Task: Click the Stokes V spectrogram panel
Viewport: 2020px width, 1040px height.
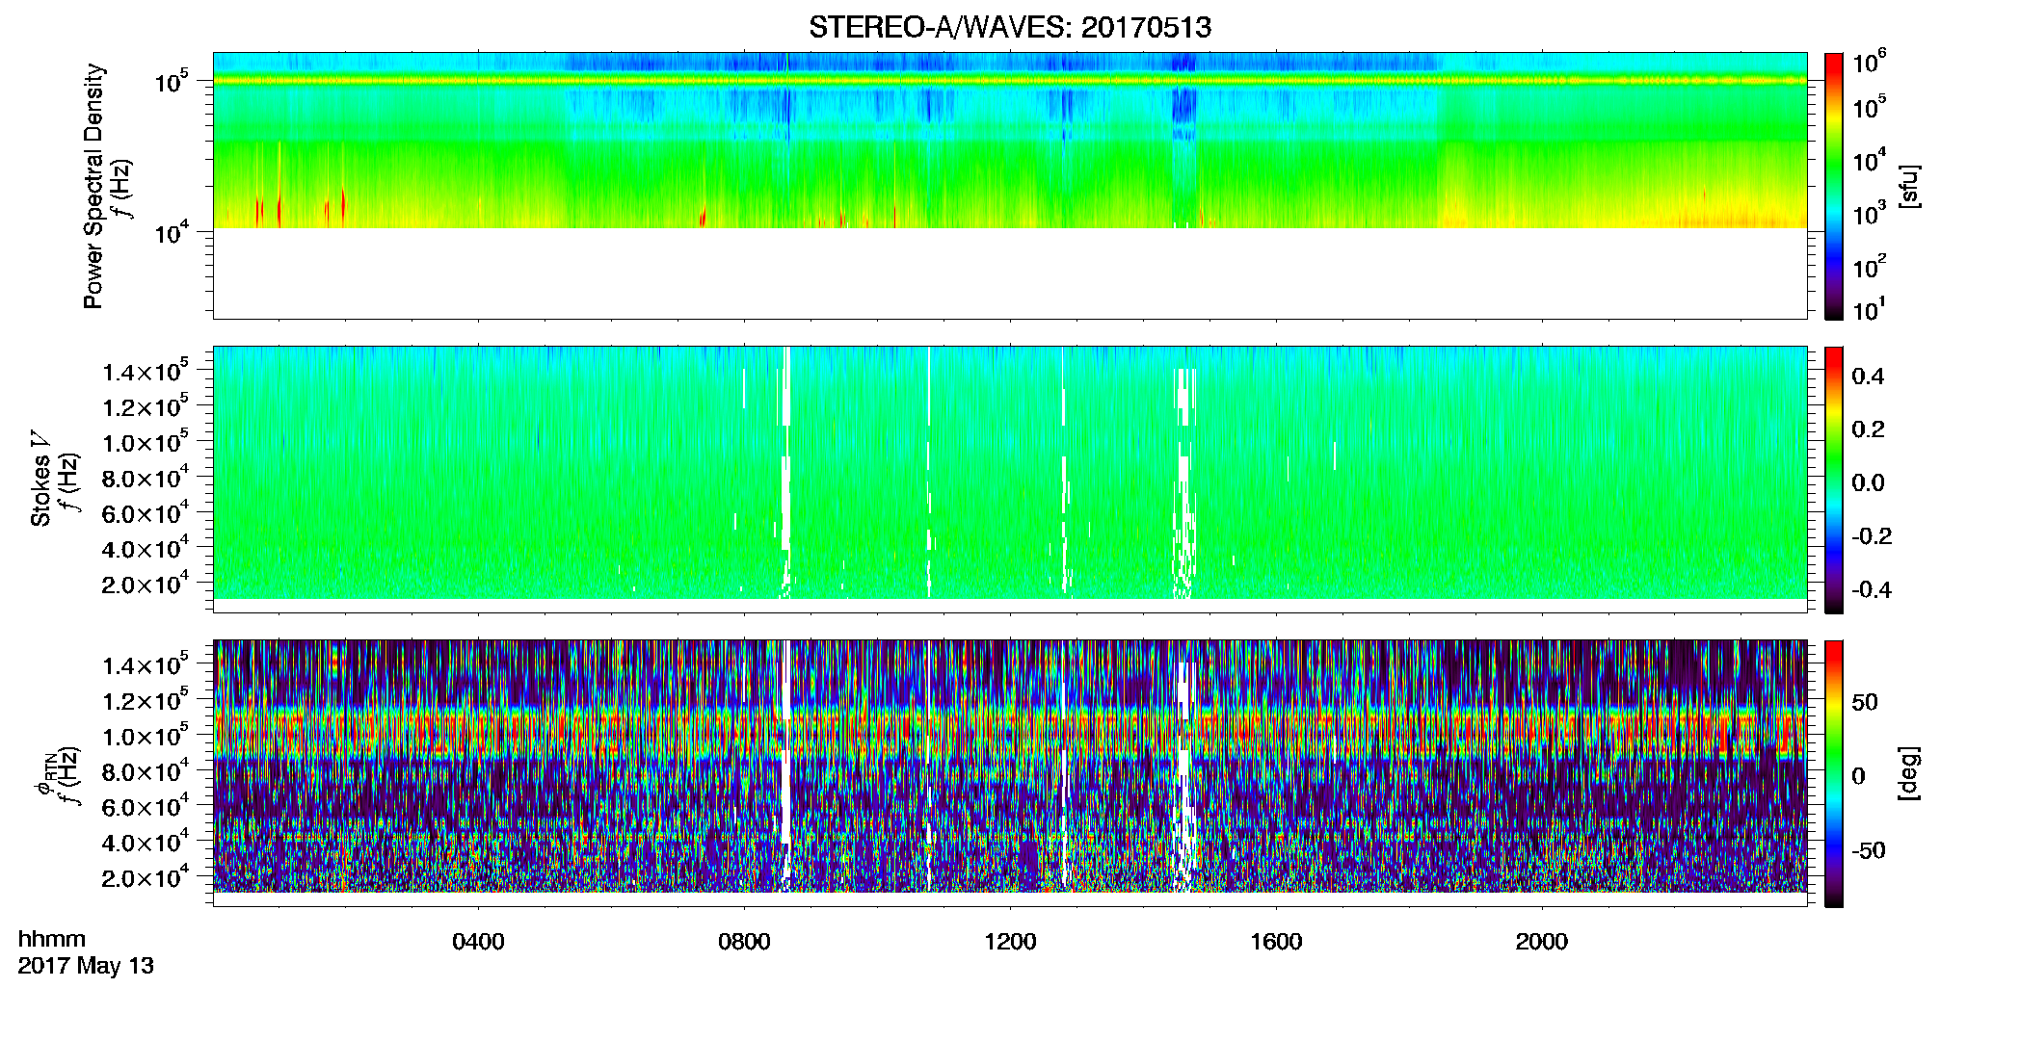Action: pos(1010,480)
